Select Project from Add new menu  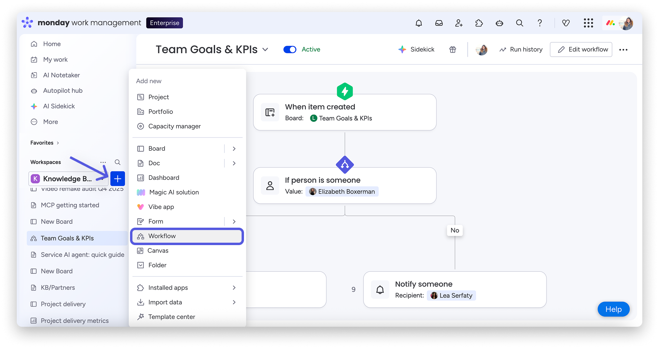click(187, 97)
